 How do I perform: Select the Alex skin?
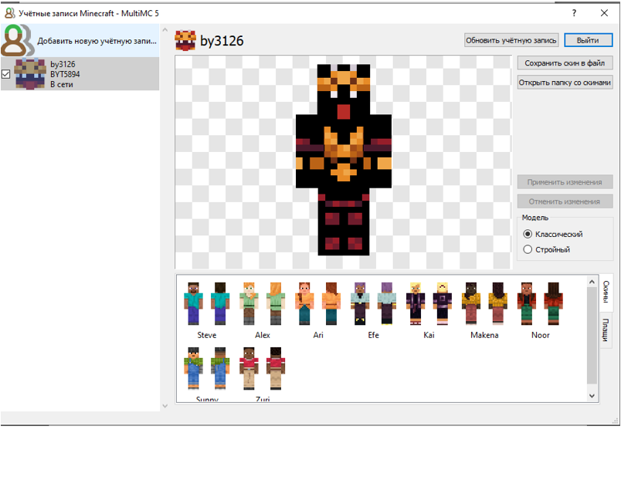point(262,310)
